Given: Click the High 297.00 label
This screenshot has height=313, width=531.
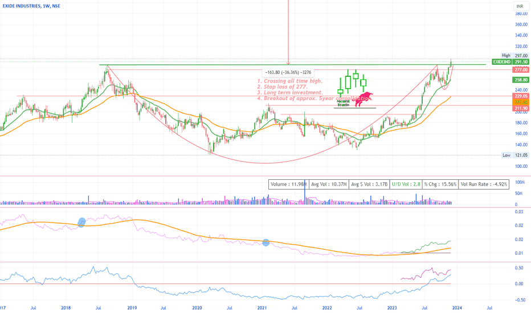Looking at the screenshot, I should click(x=514, y=56).
